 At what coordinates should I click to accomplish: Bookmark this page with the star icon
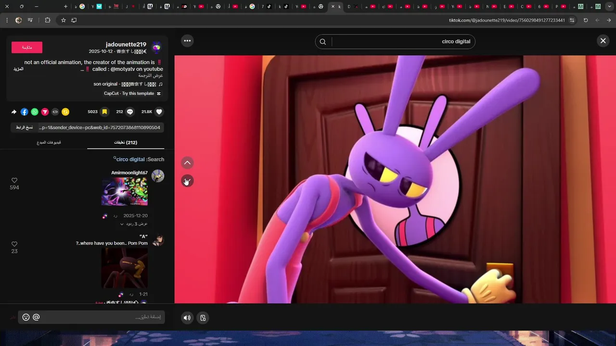(x=63, y=20)
